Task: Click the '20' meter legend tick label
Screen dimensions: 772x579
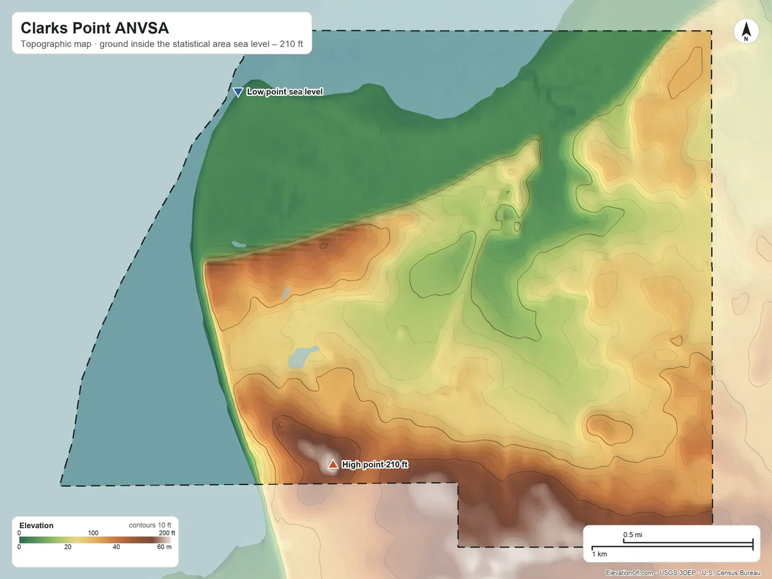Action: [x=68, y=547]
